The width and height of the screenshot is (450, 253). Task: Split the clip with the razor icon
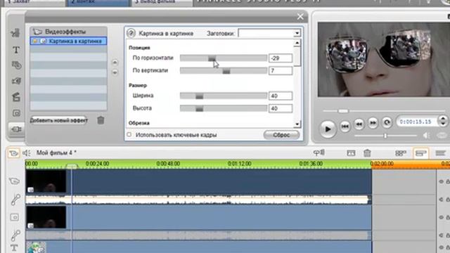tap(351, 153)
